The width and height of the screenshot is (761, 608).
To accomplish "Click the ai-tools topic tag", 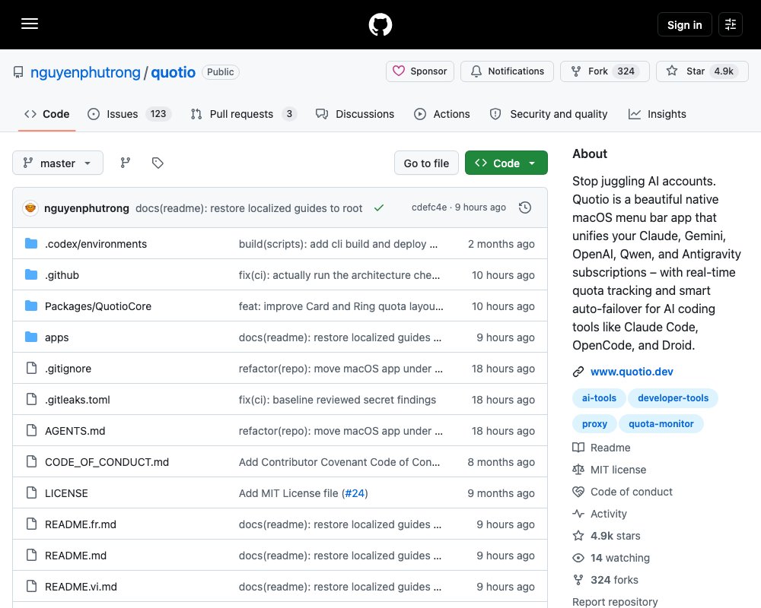I will tap(599, 397).
